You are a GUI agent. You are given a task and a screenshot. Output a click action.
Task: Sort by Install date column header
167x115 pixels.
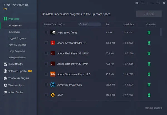pos(129,24)
